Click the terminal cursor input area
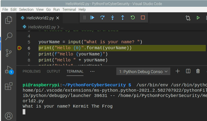Viewport: 207px width, 121px height. coord(24,112)
